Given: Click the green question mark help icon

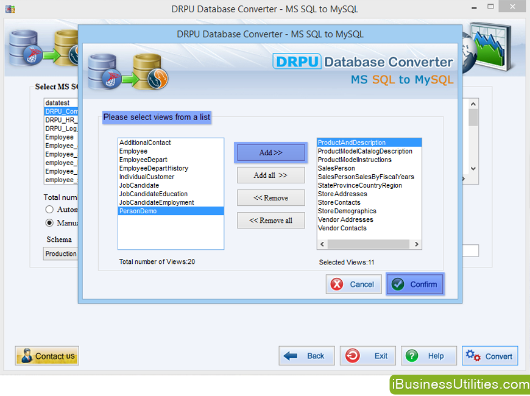Looking at the screenshot, I should point(412,356).
